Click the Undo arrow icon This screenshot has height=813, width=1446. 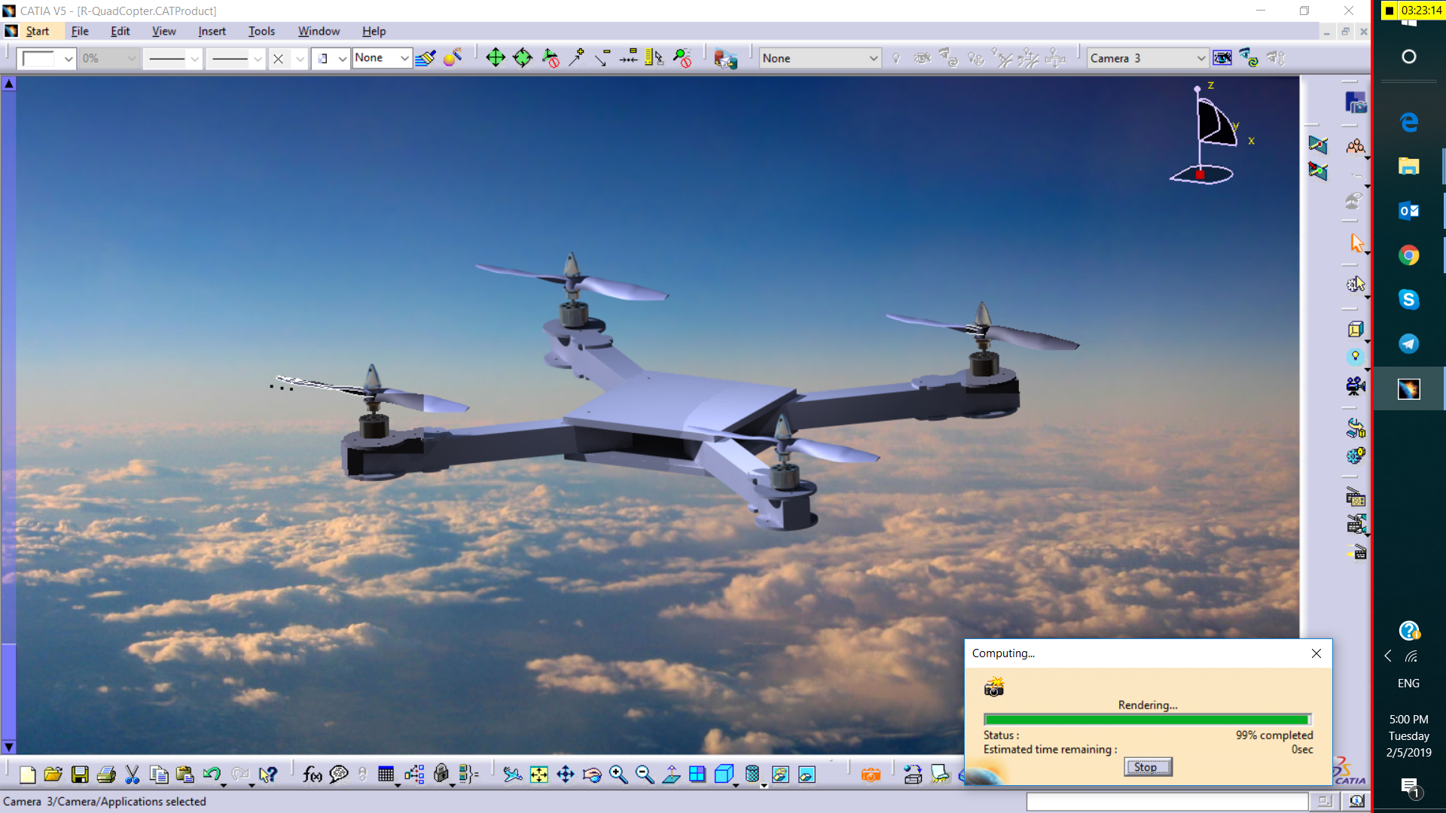(x=212, y=775)
